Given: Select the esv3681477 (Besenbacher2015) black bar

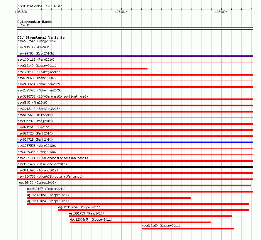Looking at the screenshot, I should pyautogui.click(x=135, y=167).
